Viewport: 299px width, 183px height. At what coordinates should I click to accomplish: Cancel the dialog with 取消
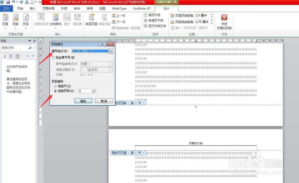click(x=104, y=101)
